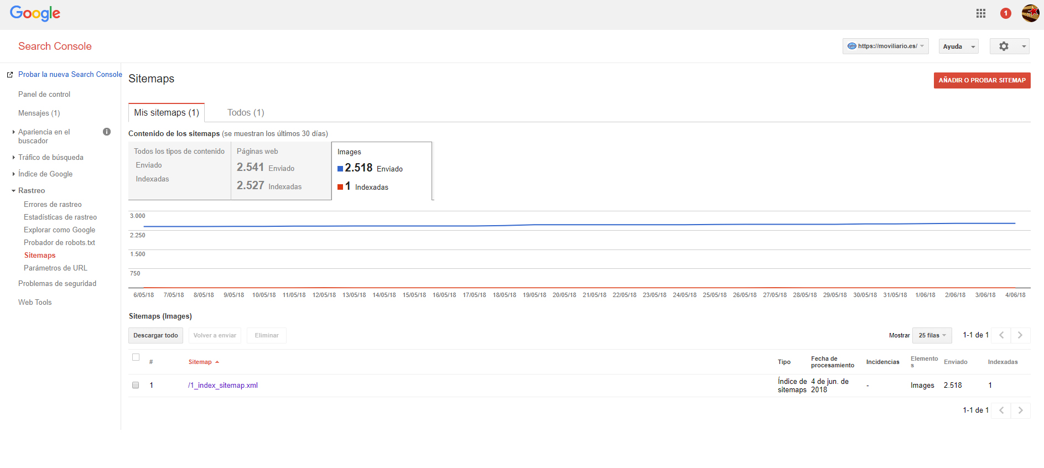Sort table by the Sitemap column header
This screenshot has height=468, width=1044.
coord(200,362)
